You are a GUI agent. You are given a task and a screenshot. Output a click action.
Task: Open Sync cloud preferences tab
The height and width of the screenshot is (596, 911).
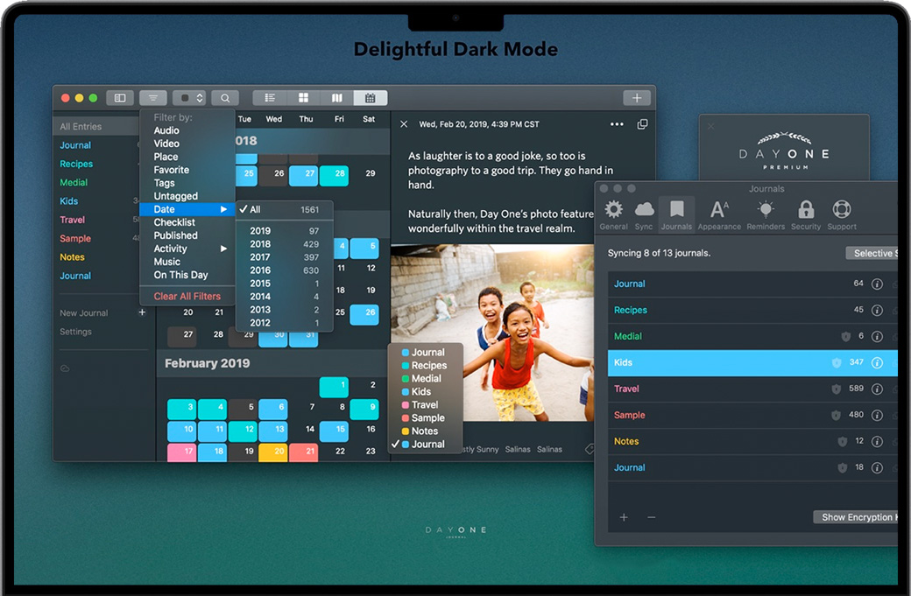644,215
